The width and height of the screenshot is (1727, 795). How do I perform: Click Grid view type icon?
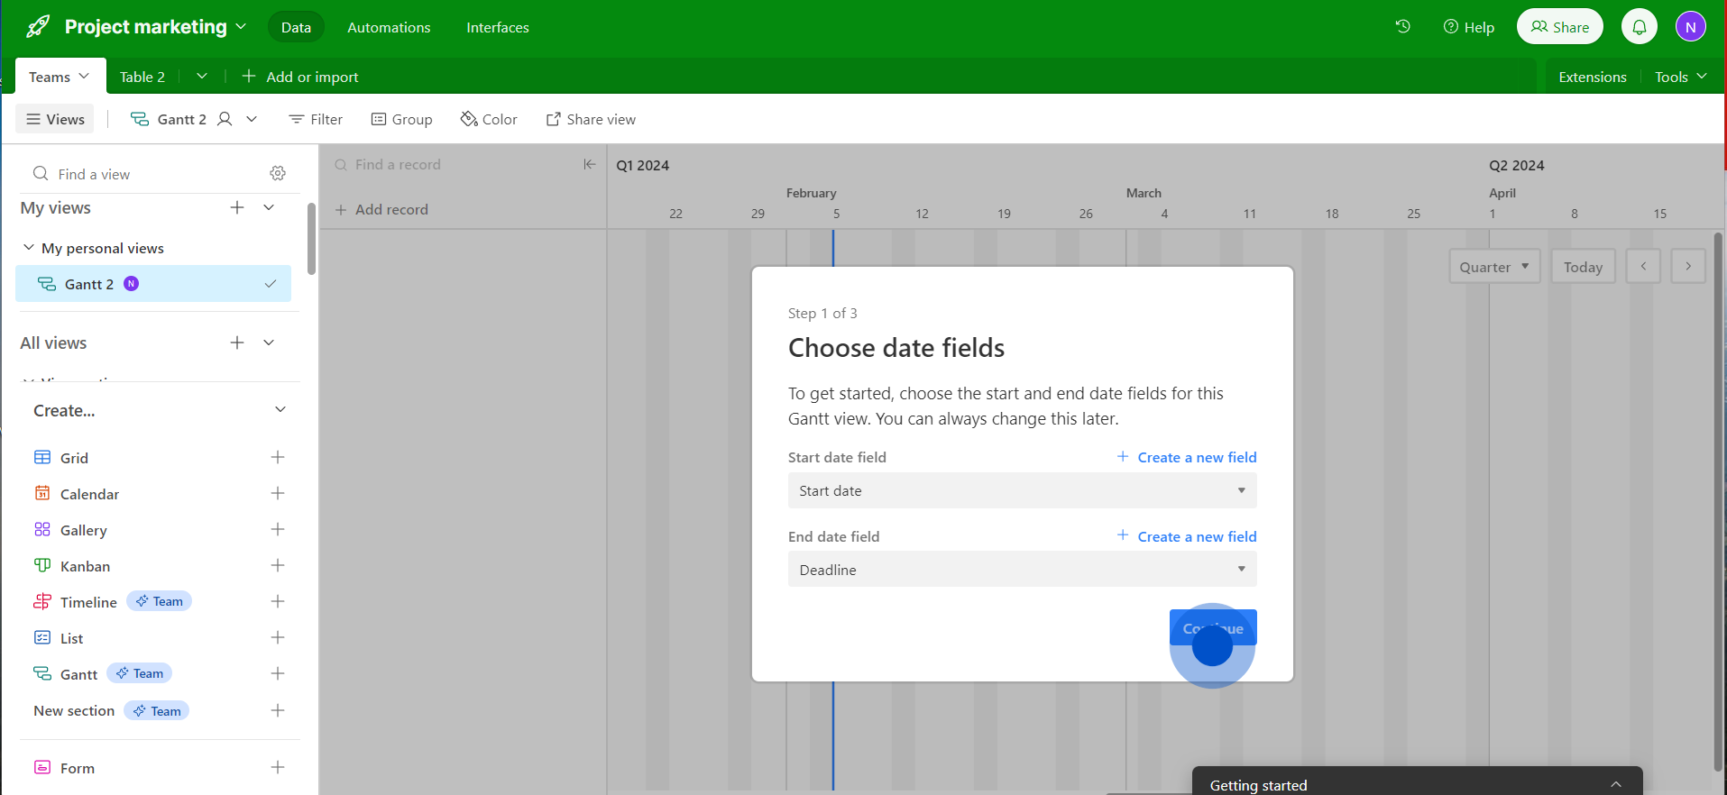coord(42,457)
